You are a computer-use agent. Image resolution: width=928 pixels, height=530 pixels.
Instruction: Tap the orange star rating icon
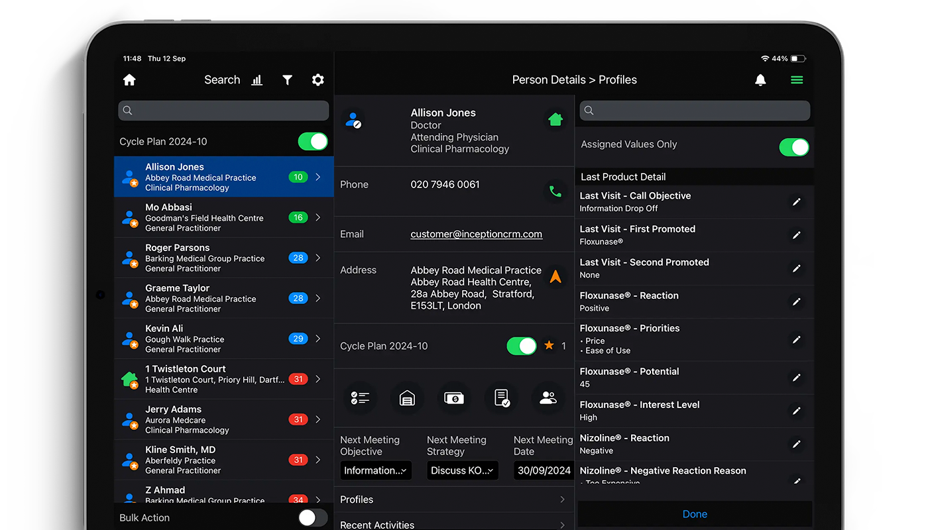pos(549,346)
